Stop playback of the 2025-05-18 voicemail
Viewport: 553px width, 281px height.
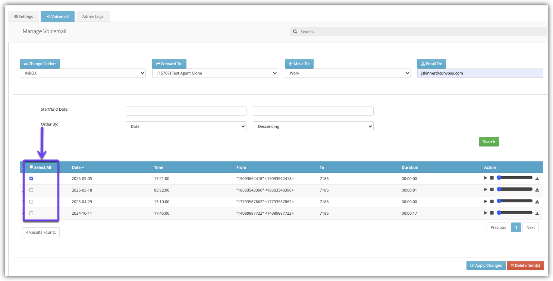pyautogui.click(x=492, y=190)
